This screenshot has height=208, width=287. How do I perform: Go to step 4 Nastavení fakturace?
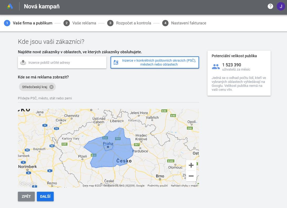pyautogui.click(x=184, y=23)
